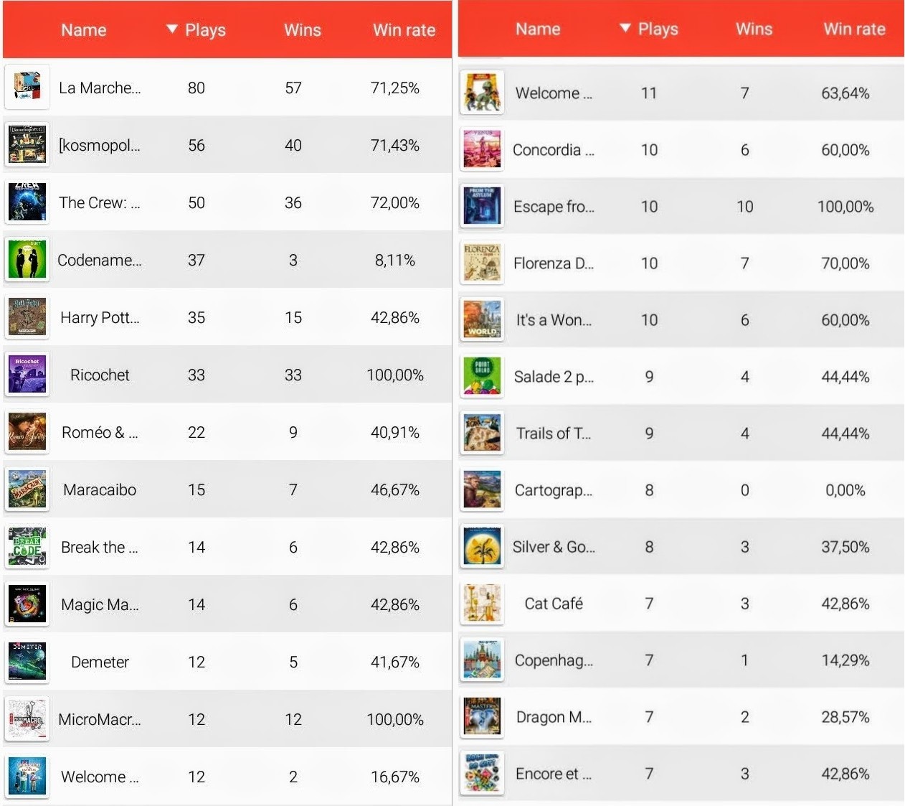
Task: Tap the Silver & Gold palm cover icon
Action: pos(482,547)
